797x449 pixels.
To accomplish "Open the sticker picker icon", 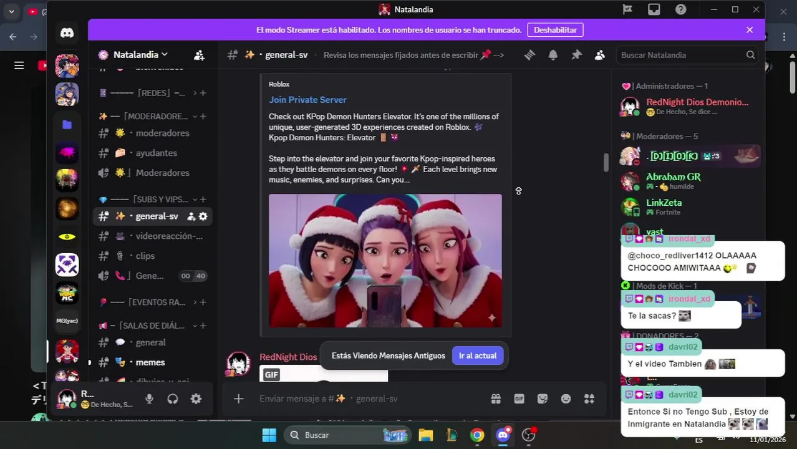I will pos(543,398).
